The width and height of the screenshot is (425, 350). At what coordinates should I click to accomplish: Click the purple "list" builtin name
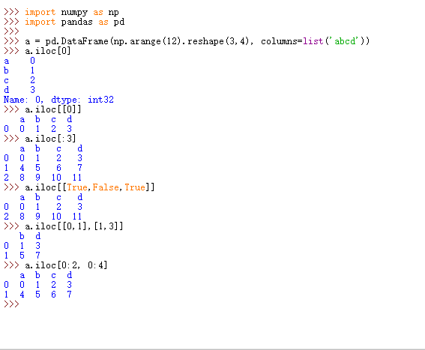tap(313, 41)
